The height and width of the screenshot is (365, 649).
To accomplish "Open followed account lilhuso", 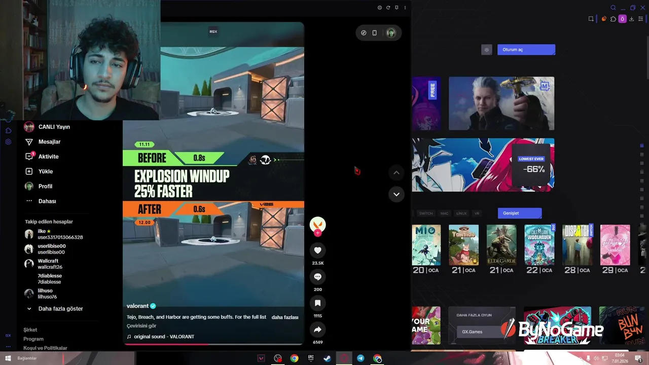I will coord(41,294).
